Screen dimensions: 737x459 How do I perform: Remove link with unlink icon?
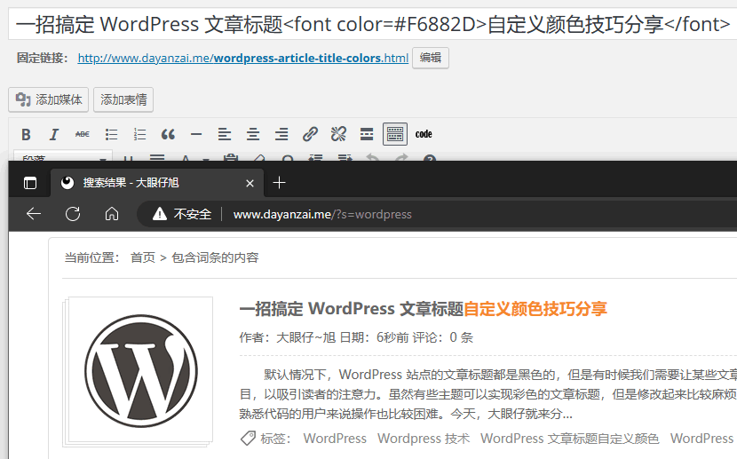(338, 134)
